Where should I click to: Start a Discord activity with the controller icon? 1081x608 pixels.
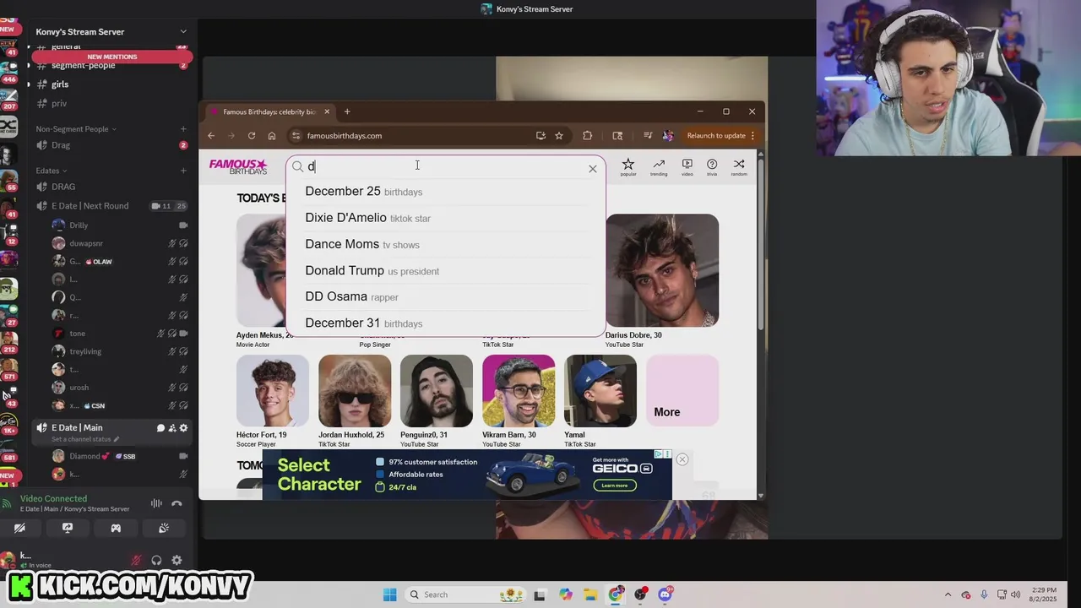pos(116,529)
